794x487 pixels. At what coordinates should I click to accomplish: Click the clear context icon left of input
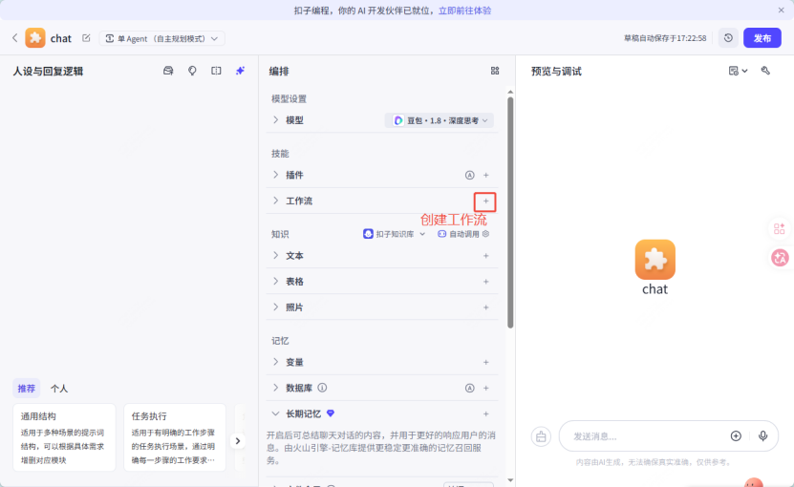(x=541, y=435)
